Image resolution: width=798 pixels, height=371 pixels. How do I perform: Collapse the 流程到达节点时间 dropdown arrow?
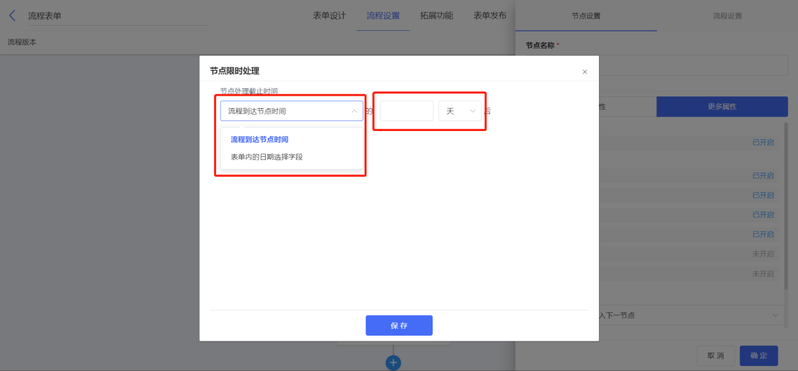pos(354,111)
